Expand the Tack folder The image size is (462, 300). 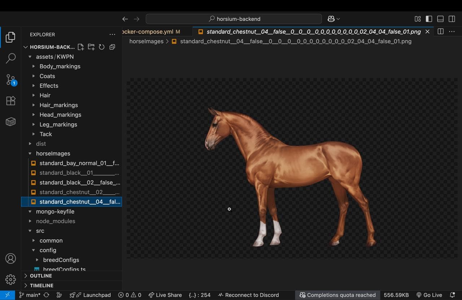(x=45, y=134)
